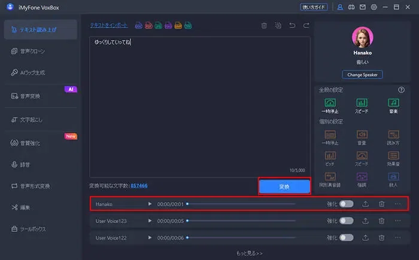Click the User Voice123 progress slider
Image resolution: width=419 pixels, height=260 pixels.
pos(241,221)
